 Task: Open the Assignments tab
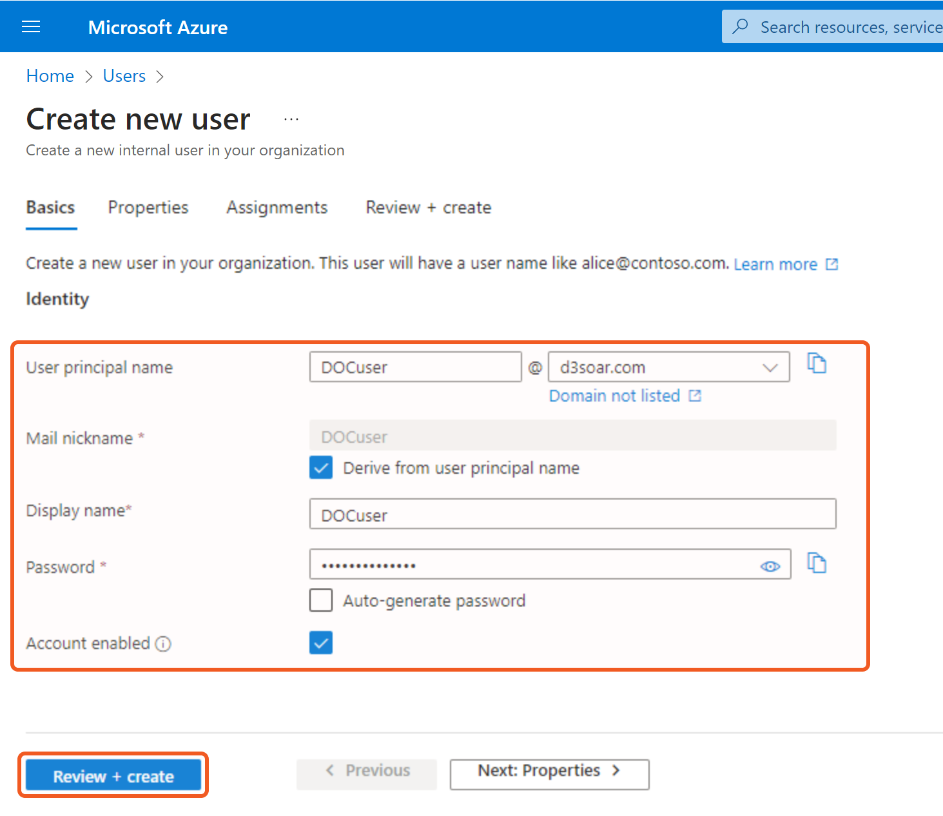(277, 207)
